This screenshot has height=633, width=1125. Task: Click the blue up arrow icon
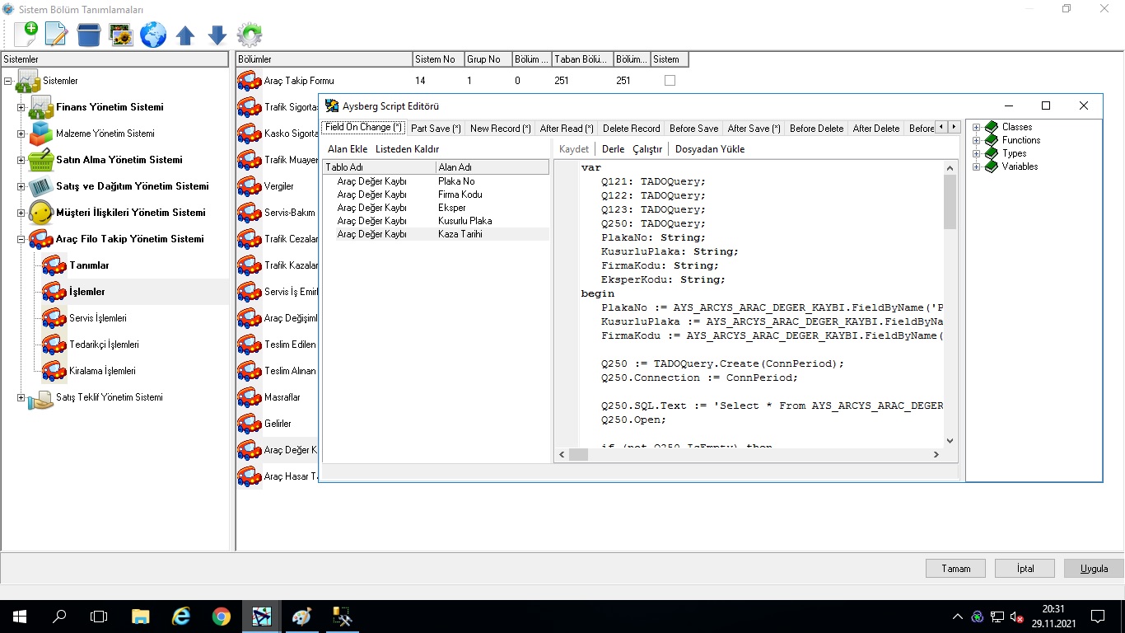pos(185,35)
